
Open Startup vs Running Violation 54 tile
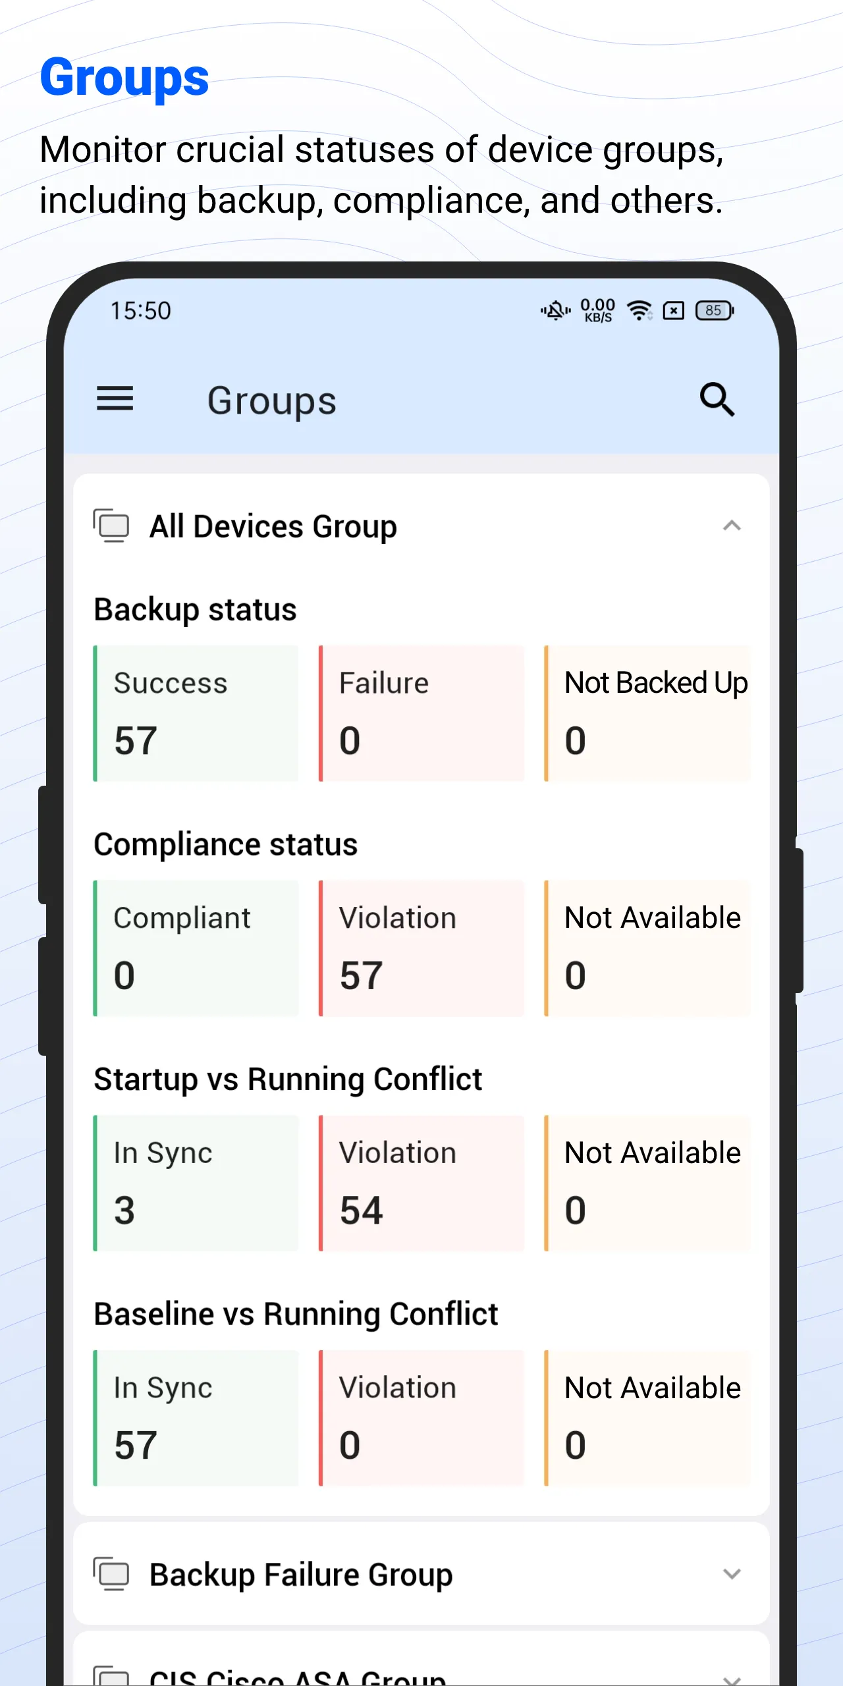point(421,1183)
